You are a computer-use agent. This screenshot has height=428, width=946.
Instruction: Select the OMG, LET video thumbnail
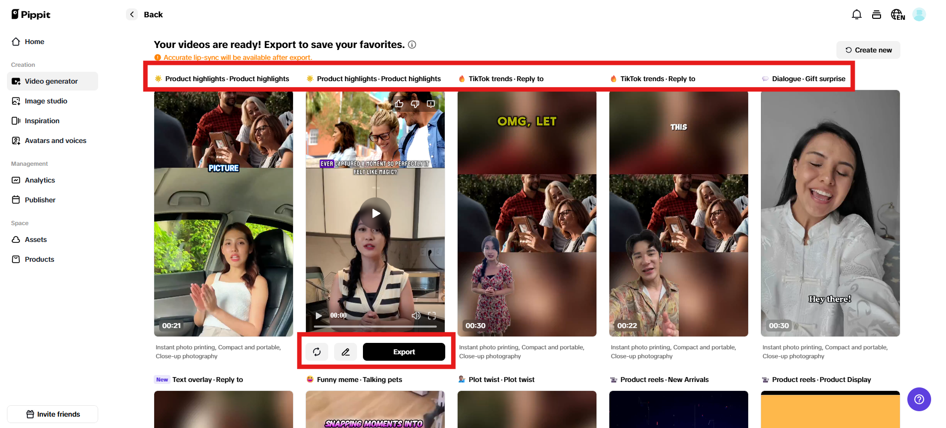click(x=527, y=213)
